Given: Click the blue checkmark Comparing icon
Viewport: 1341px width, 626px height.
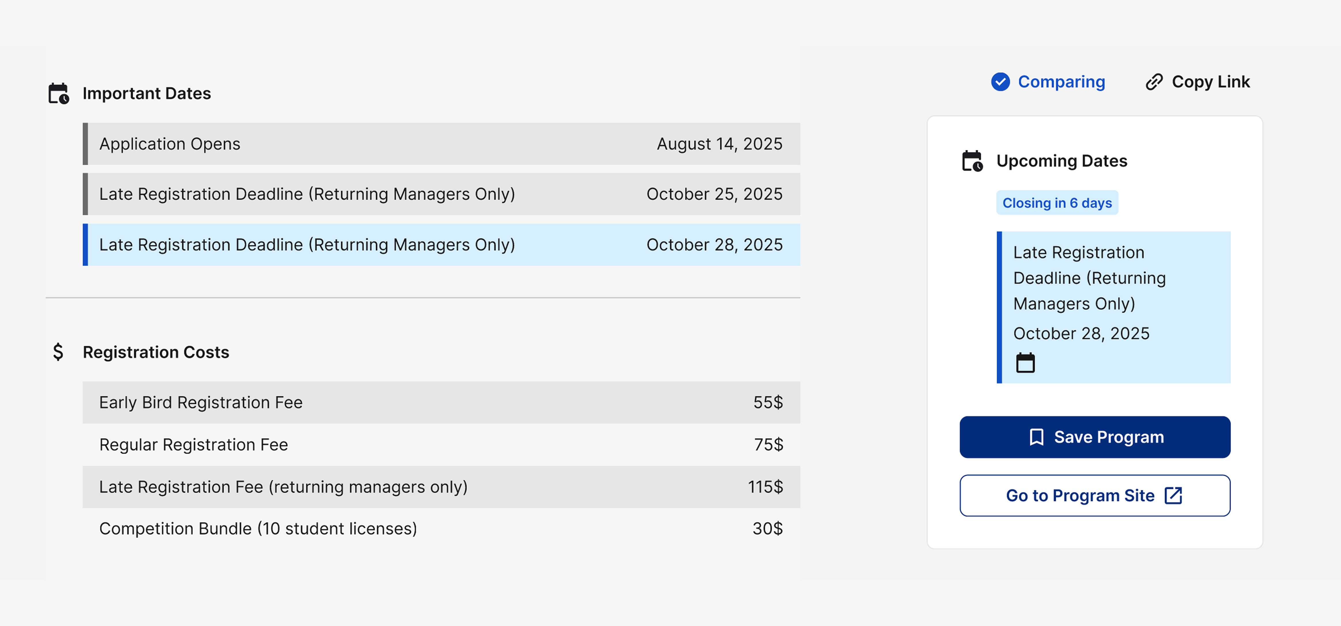Looking at the screenshot, I should 1000,82.
